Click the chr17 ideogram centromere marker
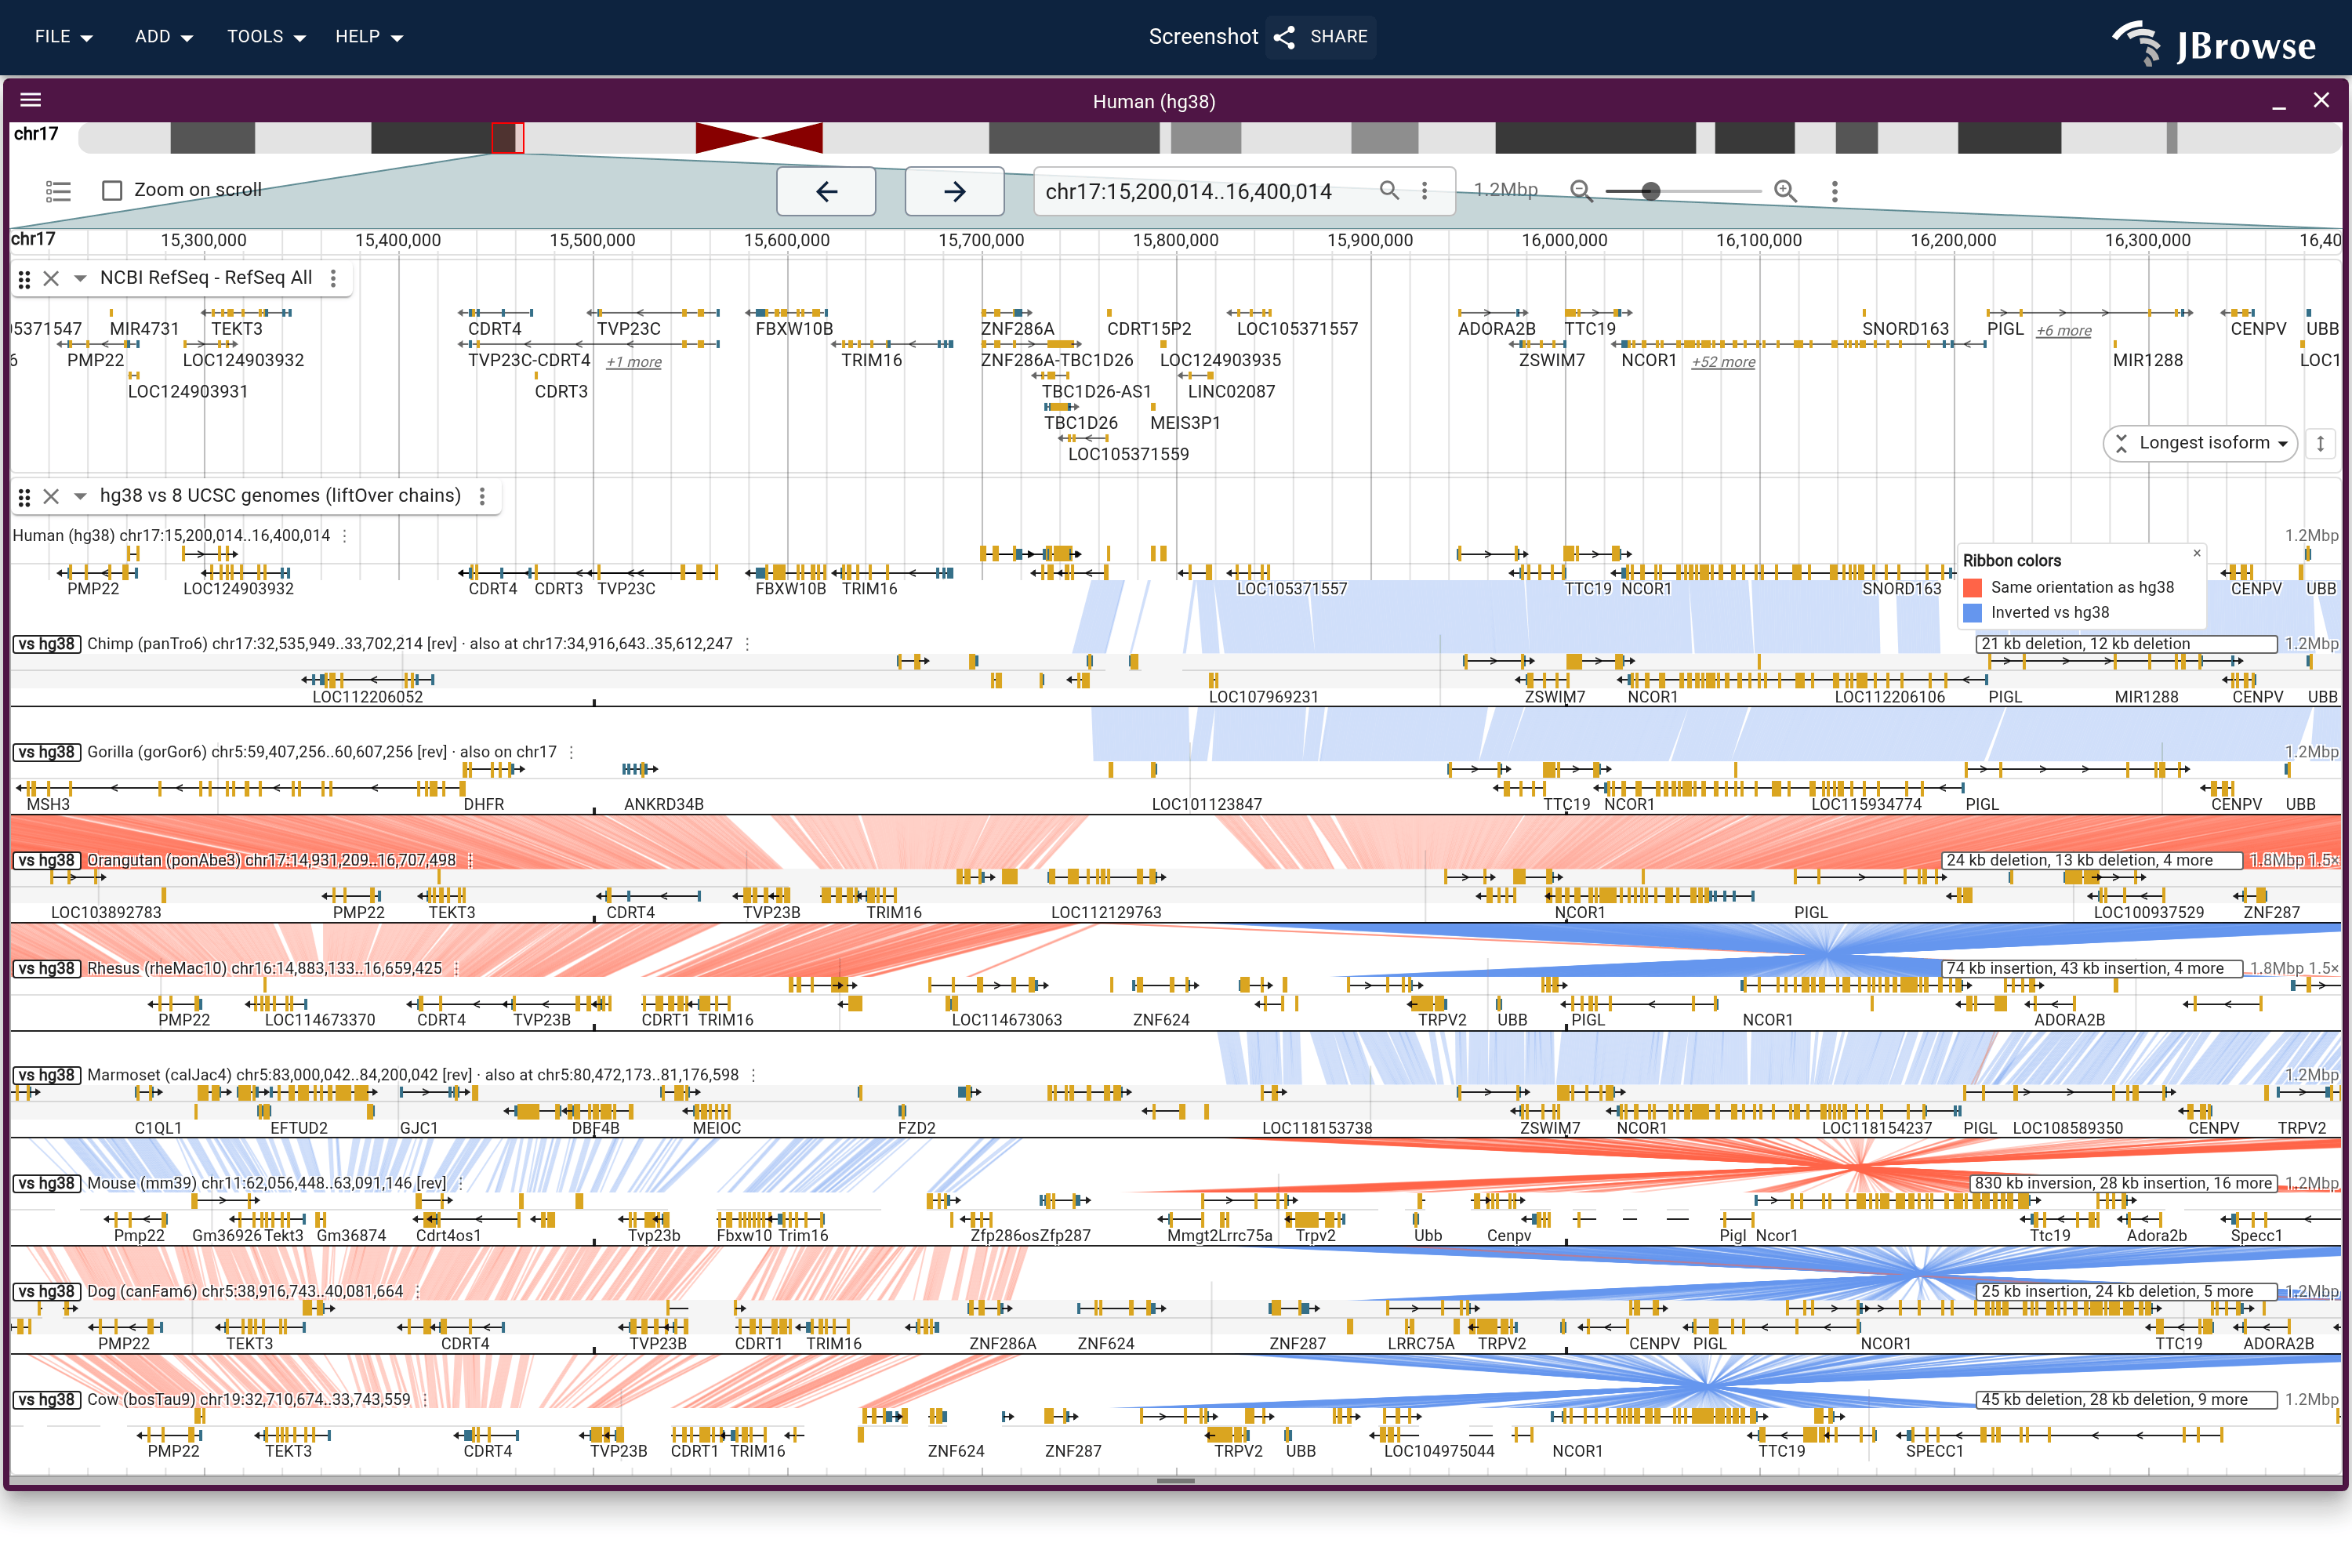 pos(759,138)
